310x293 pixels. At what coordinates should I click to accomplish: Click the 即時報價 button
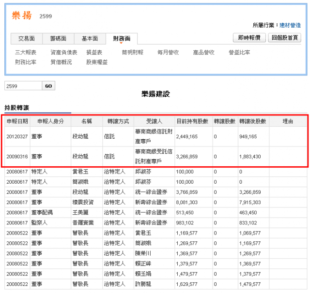[249, 38]
